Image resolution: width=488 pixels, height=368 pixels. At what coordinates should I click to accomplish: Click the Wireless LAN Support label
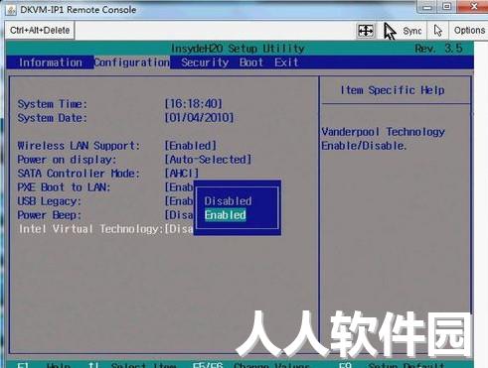click(79, 146)
